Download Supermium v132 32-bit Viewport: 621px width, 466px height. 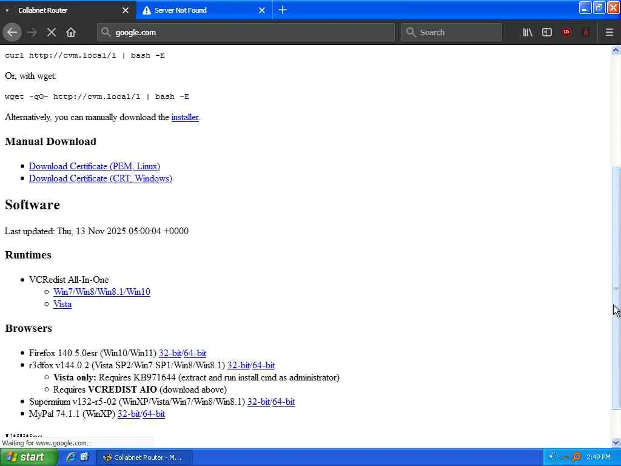pos(258,402)
